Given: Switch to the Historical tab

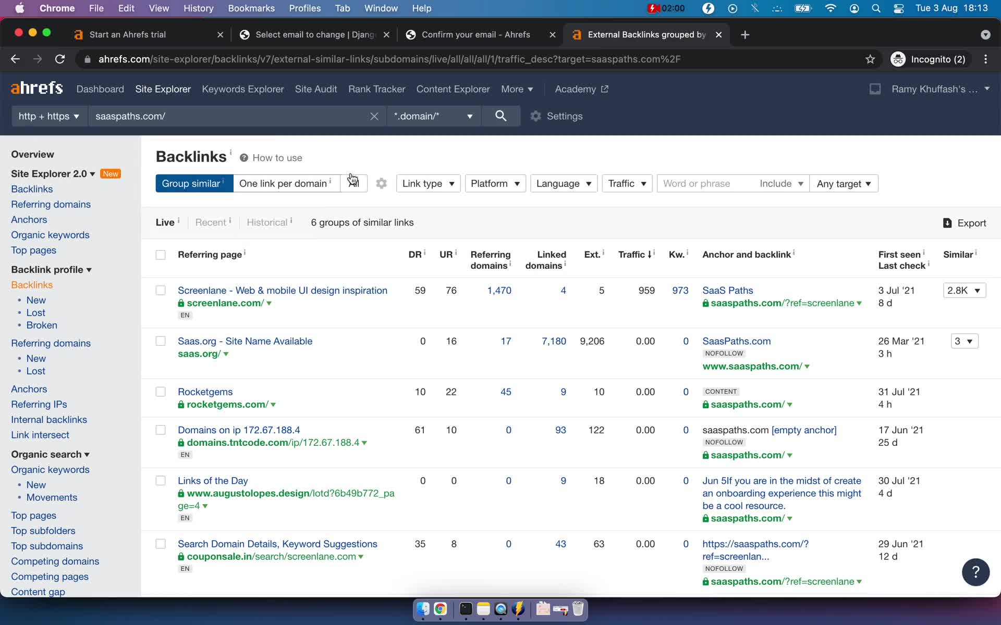Looking at the screenshot, I should pos(266,222).
